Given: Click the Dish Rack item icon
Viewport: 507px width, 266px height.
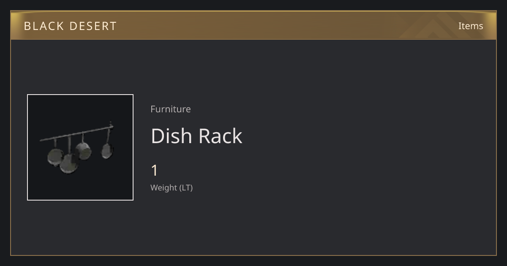Looking at the screenshot, I should (80, 147).
